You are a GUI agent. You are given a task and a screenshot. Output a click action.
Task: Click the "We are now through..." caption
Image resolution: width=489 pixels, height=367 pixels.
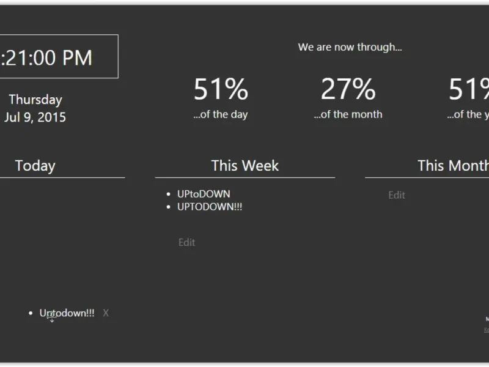coord(350,47)
